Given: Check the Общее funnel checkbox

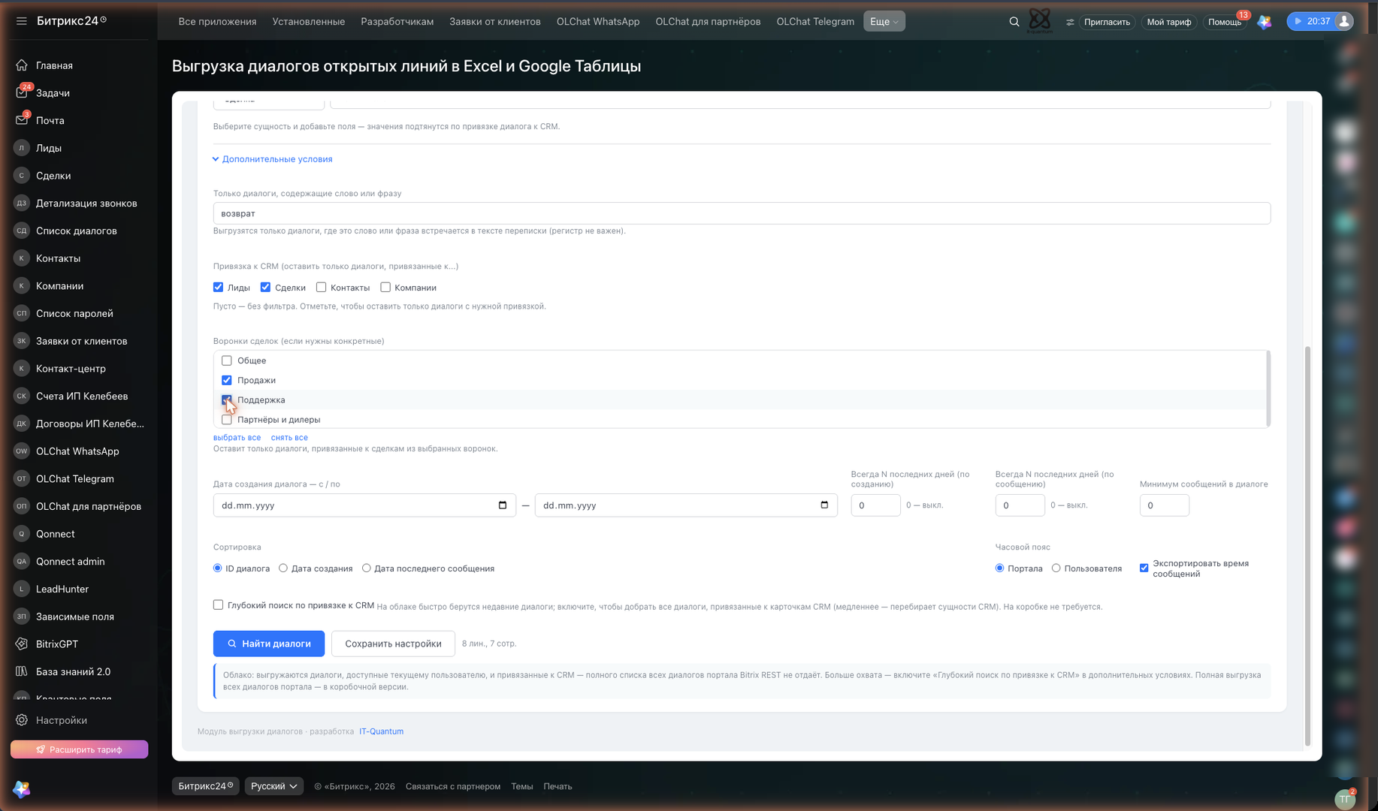Looking at the screenshot, I should click(227, 360).
